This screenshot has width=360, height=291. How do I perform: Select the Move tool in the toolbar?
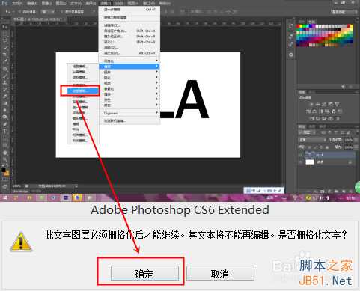click(4, 27)
